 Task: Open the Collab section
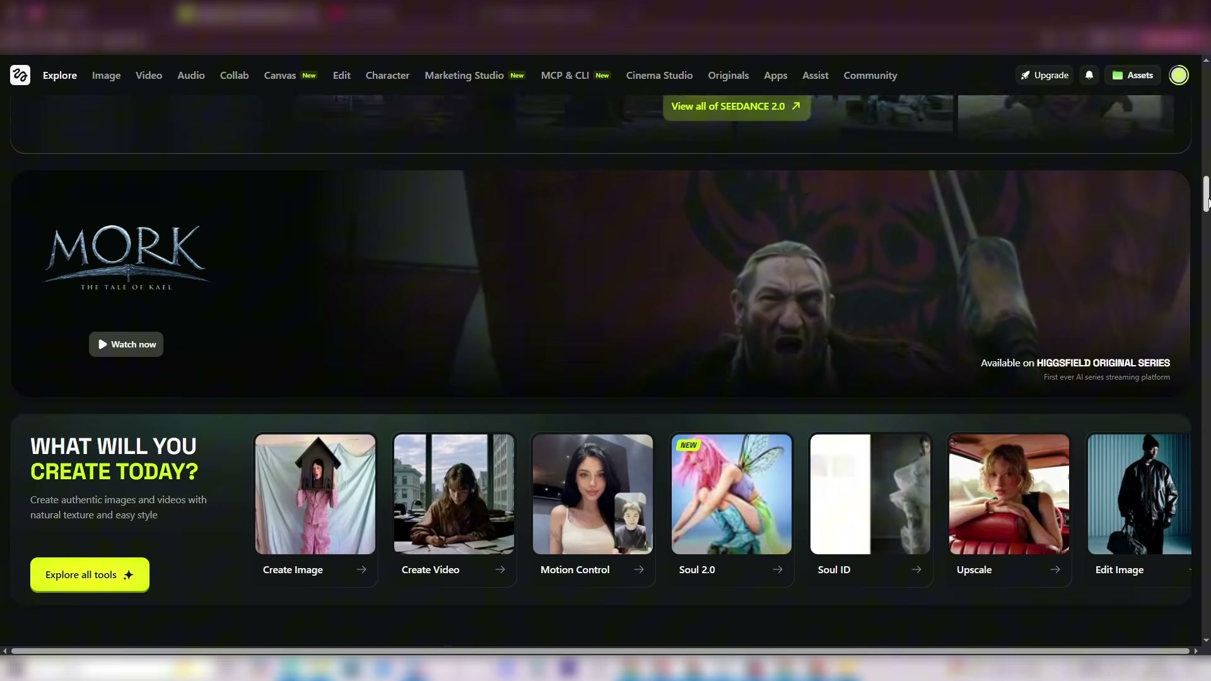pyautogui.click(x=234, y=75)
